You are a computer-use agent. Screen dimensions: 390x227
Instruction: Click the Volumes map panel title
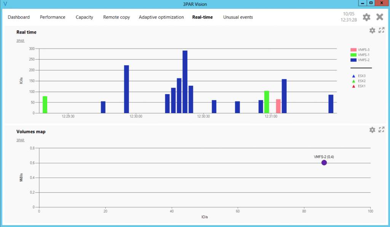coord(31,132)
